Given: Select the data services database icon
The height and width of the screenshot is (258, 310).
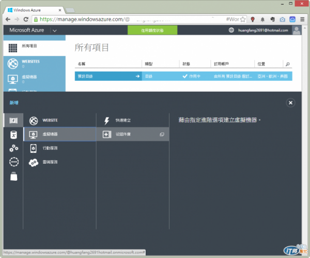Looking at the screenshot, I should (x=13, y=135).
